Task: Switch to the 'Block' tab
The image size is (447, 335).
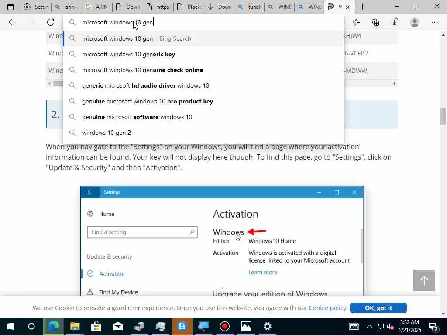Action: [x=189, y=7]
